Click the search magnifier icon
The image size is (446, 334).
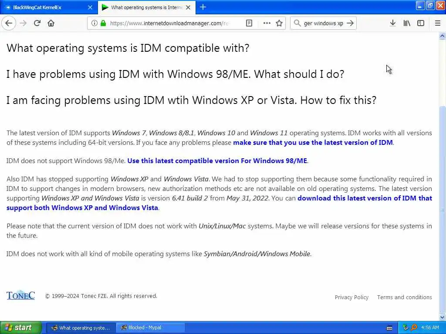(297, 23)
